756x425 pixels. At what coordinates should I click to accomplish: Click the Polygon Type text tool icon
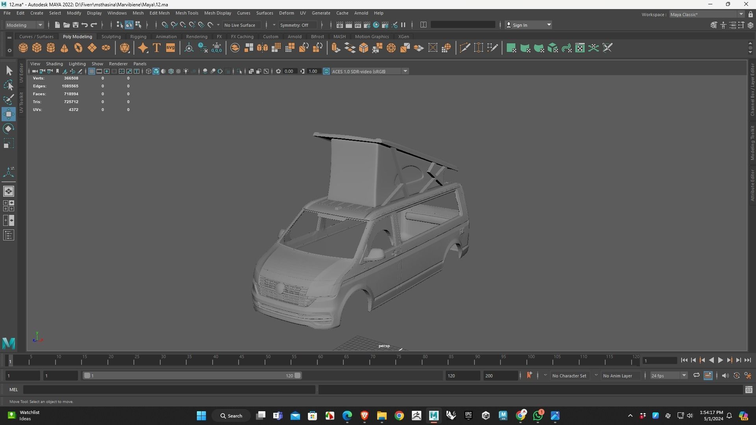pos(157,48)
